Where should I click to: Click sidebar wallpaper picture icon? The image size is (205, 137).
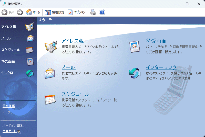30,62
